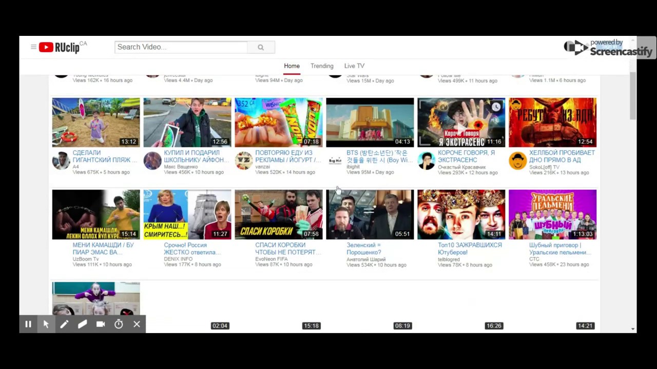Pause the Screencastify recording

point(28,324)
